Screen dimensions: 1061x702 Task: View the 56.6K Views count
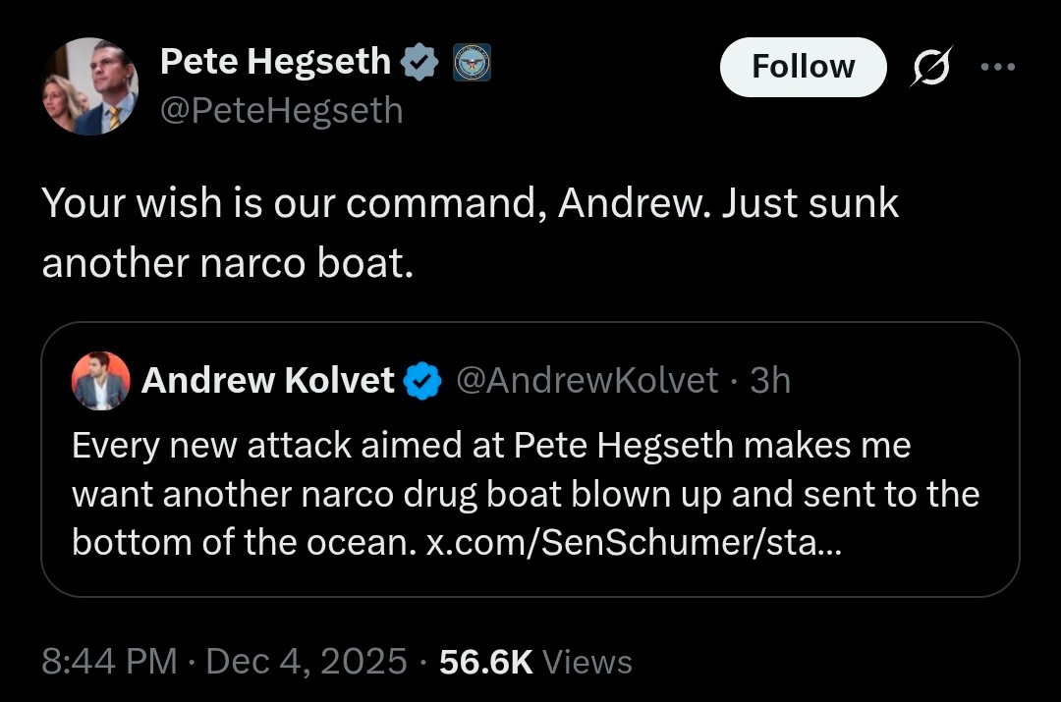click(x=535, y=662)
